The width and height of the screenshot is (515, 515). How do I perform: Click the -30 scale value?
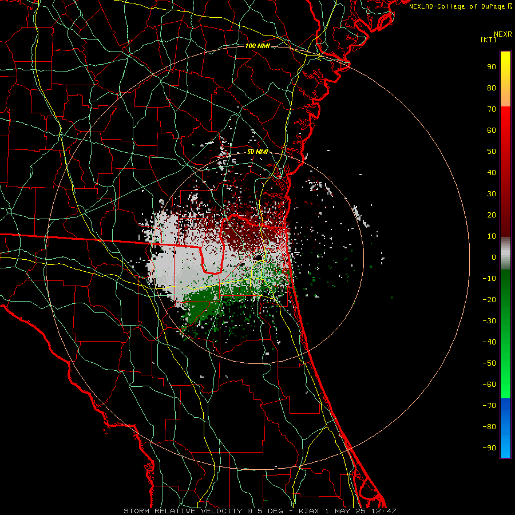tap(489, 321)
